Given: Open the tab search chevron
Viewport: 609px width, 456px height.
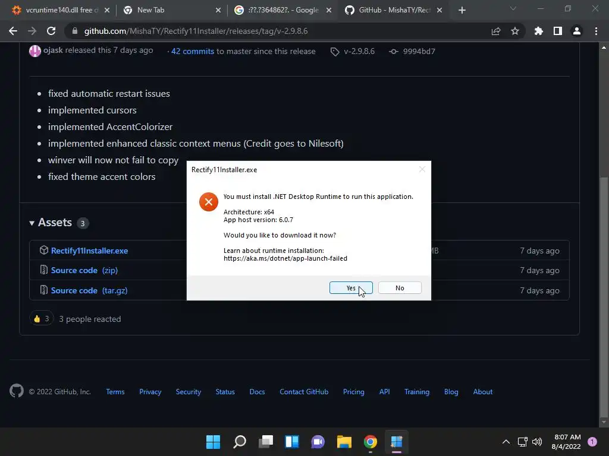Looking at the screenshot, I should point(513,8).
